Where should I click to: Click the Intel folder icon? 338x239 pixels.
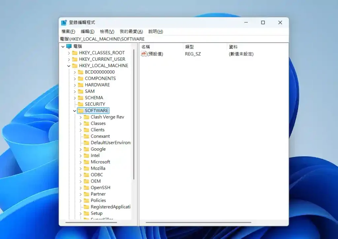86,155
